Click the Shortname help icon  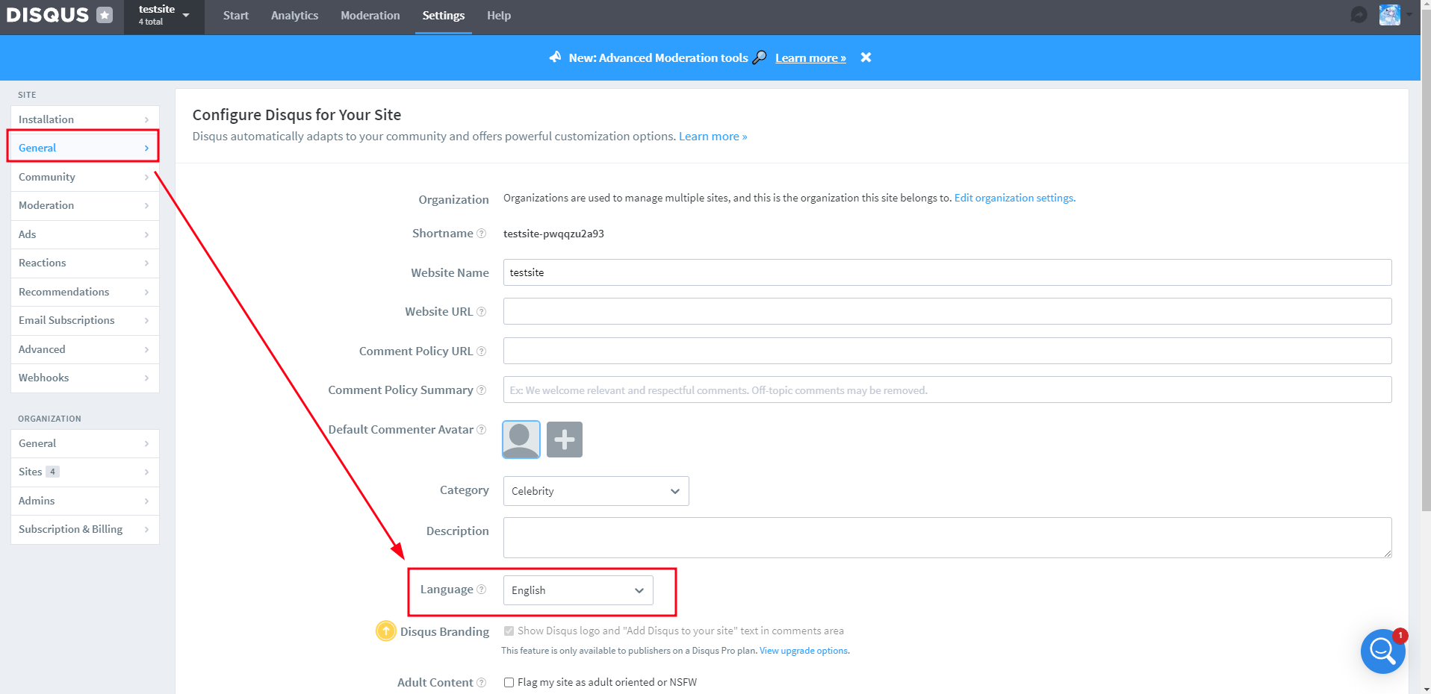tap(482, 234)
